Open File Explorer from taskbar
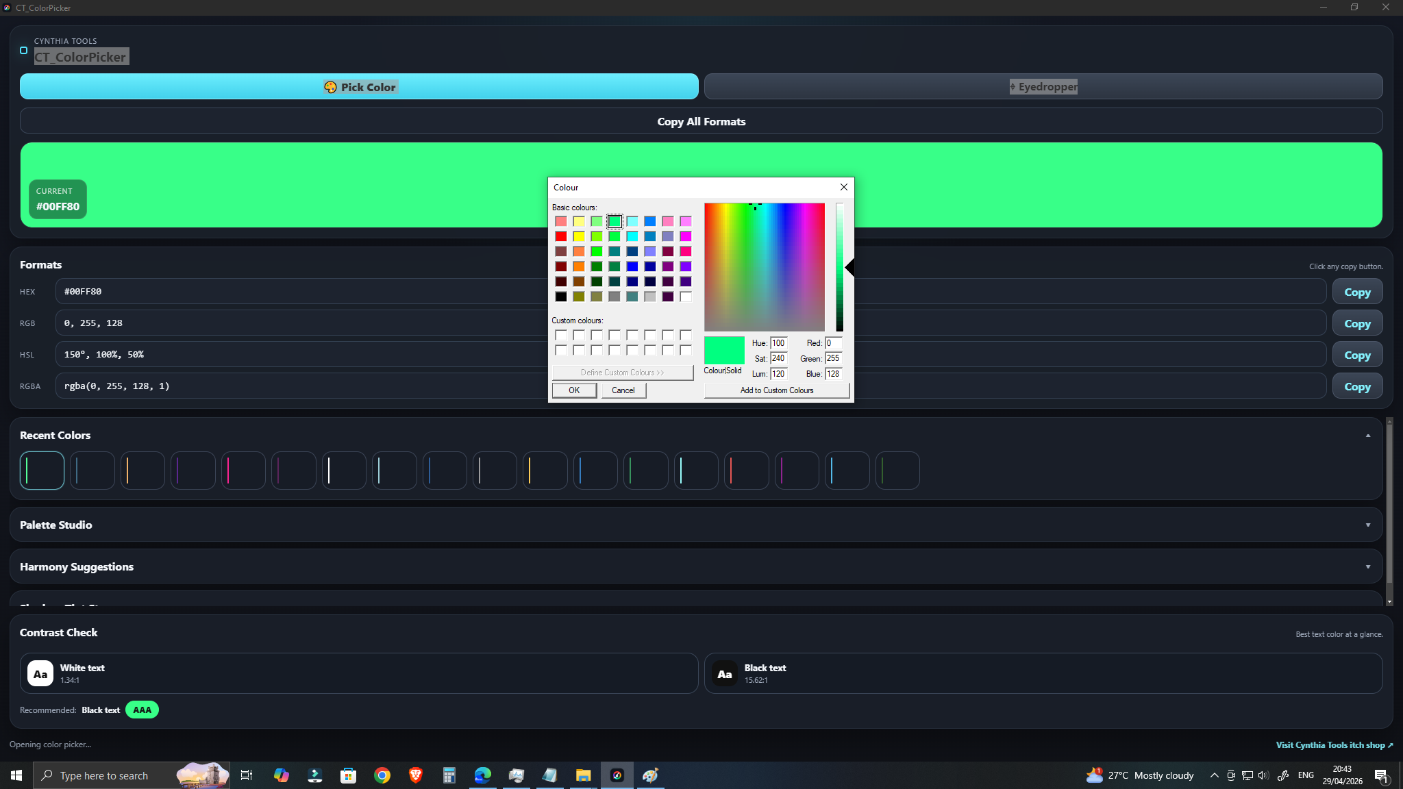The height and width of the screenshot is (789, 1403). coord(584,775)
